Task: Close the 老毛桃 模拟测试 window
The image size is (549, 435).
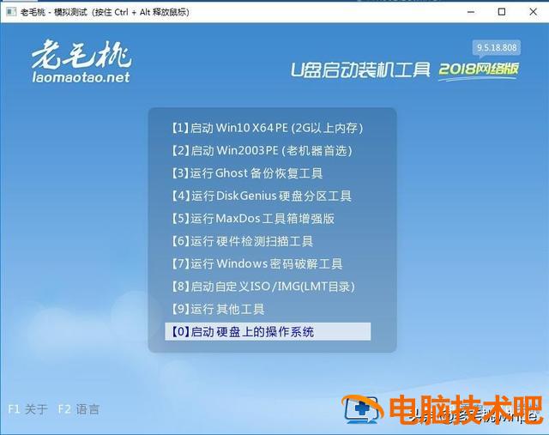Action: point(533,12)
